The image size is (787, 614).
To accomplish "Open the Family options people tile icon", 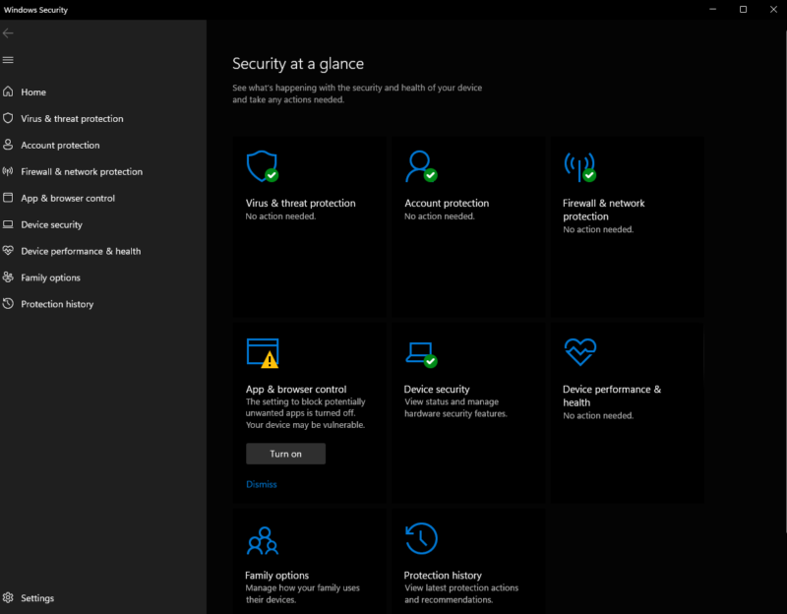I will click(263, 541).
